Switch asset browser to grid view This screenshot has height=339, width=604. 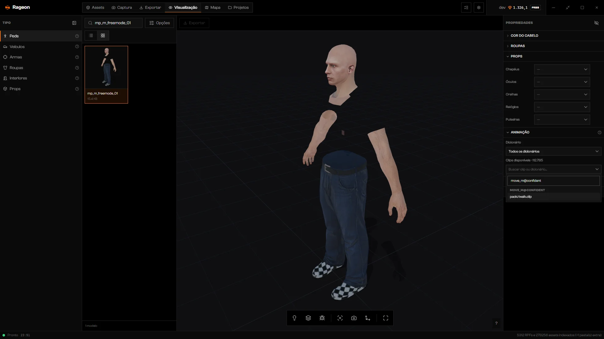(103, 35)
